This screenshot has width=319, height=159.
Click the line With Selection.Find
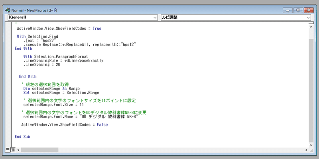(x=37, y=37)
